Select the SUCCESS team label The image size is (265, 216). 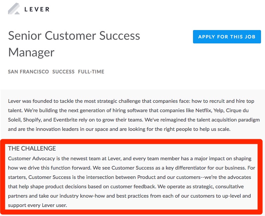pos(63,71)
